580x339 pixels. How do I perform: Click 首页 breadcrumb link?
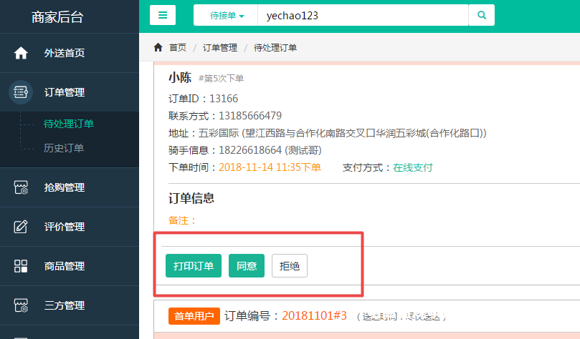click(178, 47)
